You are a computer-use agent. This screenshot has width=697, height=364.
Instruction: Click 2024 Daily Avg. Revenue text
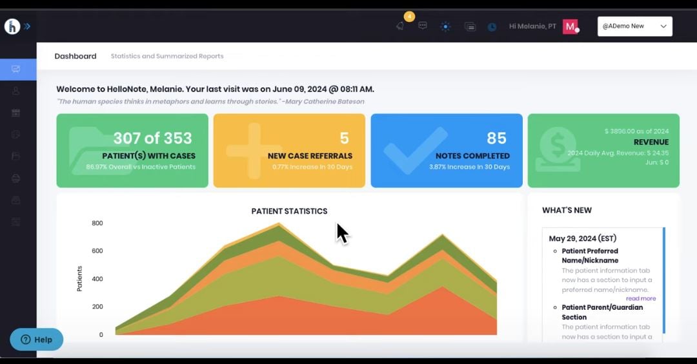click(x=618, y=153)
